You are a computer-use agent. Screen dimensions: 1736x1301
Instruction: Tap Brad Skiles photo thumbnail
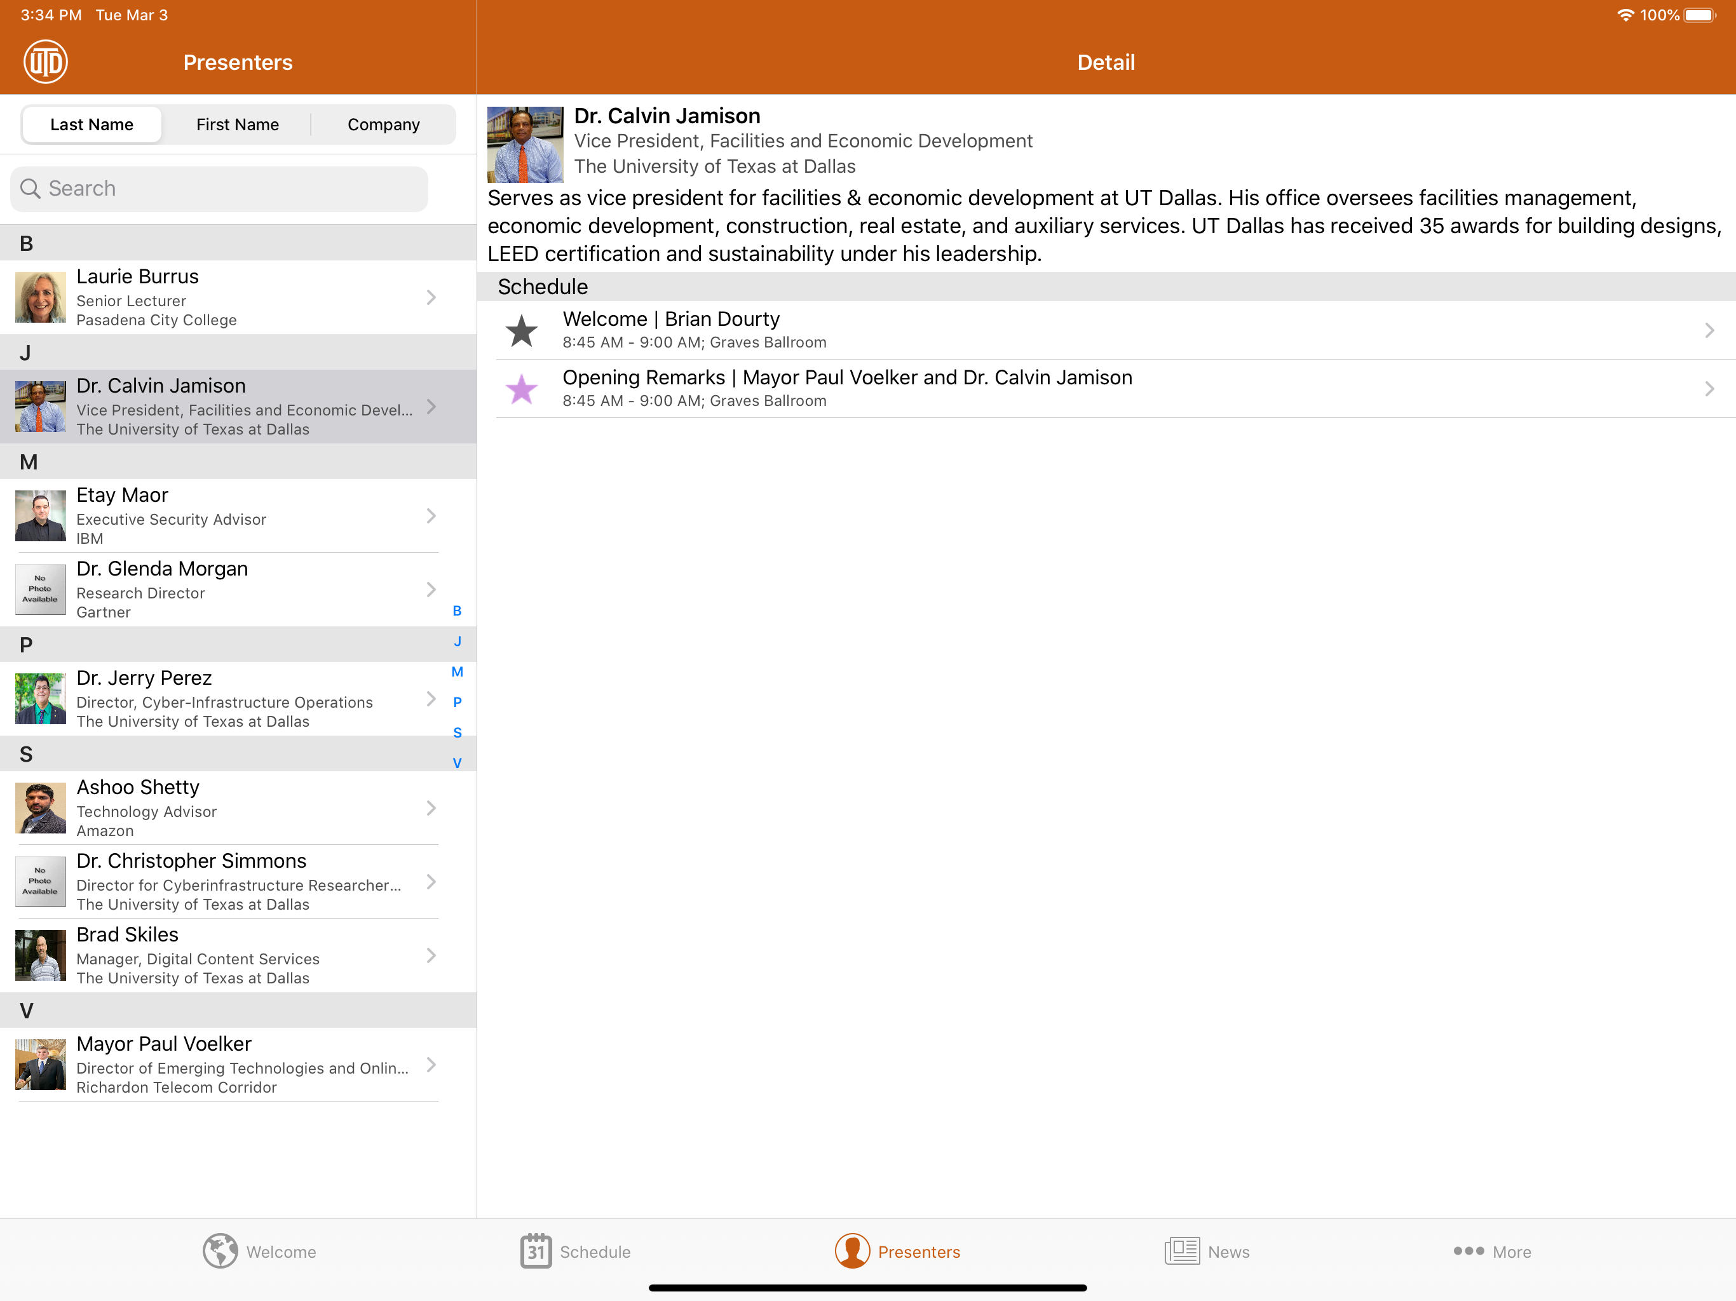(x=40, y=955)
